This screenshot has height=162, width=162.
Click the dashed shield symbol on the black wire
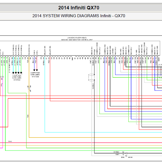point(91,77)
